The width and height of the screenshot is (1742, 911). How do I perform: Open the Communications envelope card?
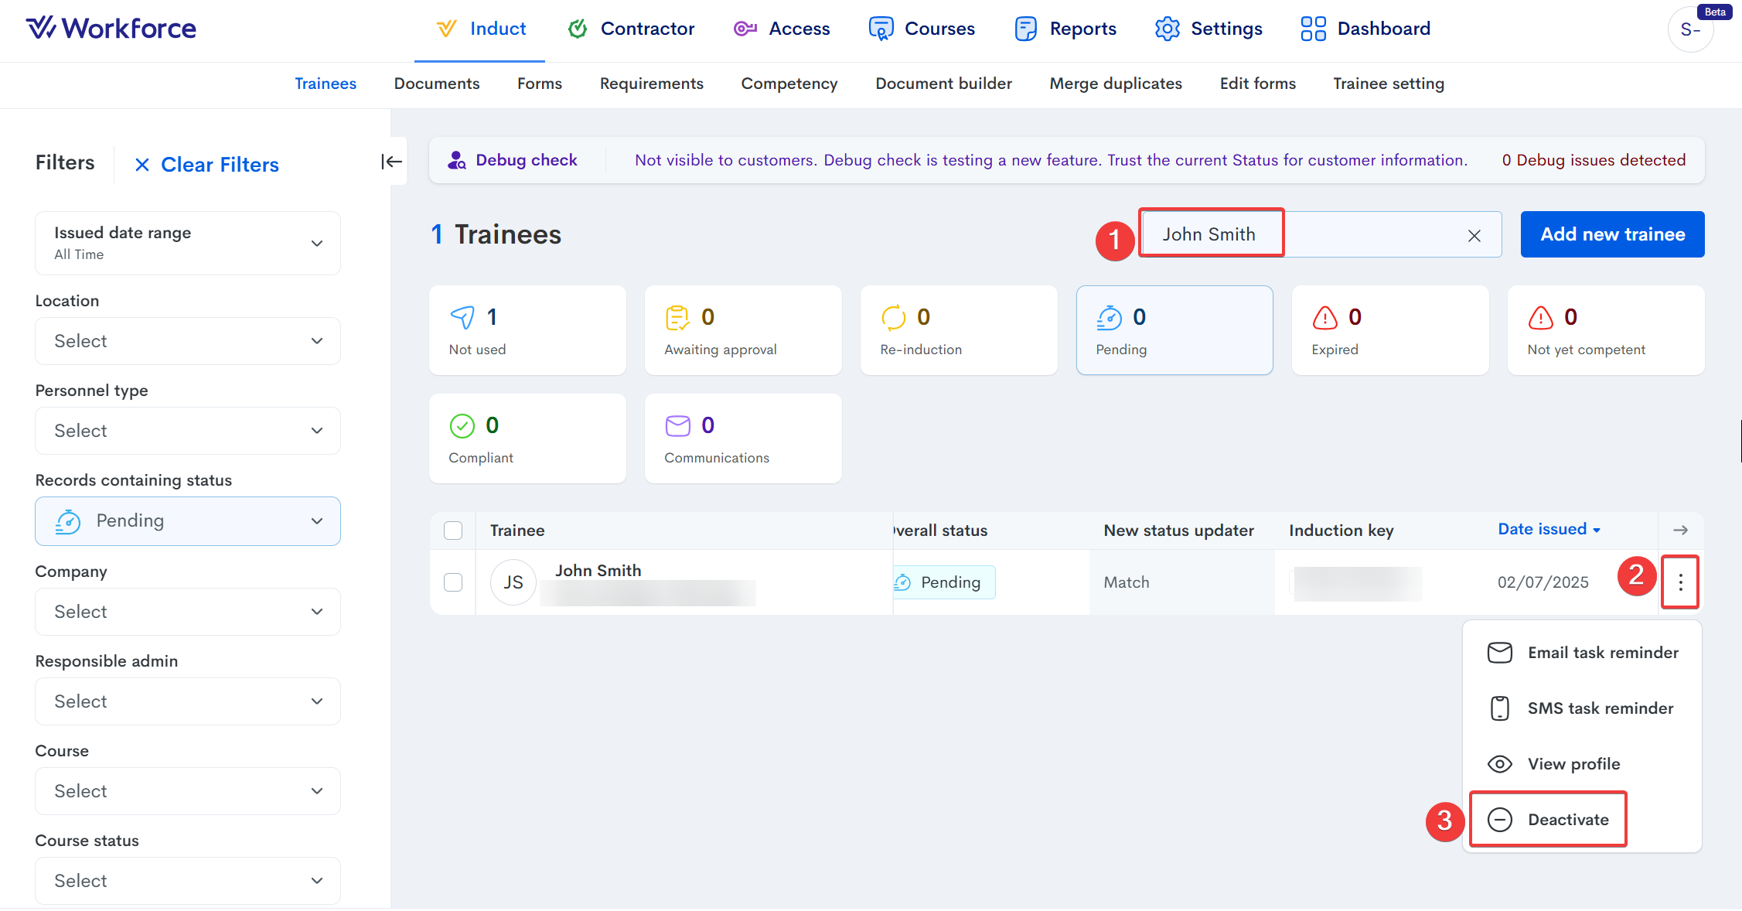click(x=742, y=438)
